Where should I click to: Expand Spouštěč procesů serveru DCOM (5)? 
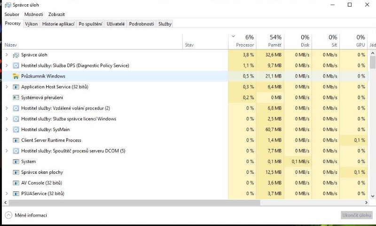[x=7, y=151]
